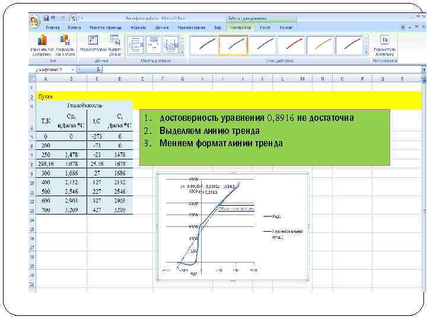This screenshot has height=320, width=427.
Task: Expand the formula bar with the right-edge arrow
Action: click(424, 70)
